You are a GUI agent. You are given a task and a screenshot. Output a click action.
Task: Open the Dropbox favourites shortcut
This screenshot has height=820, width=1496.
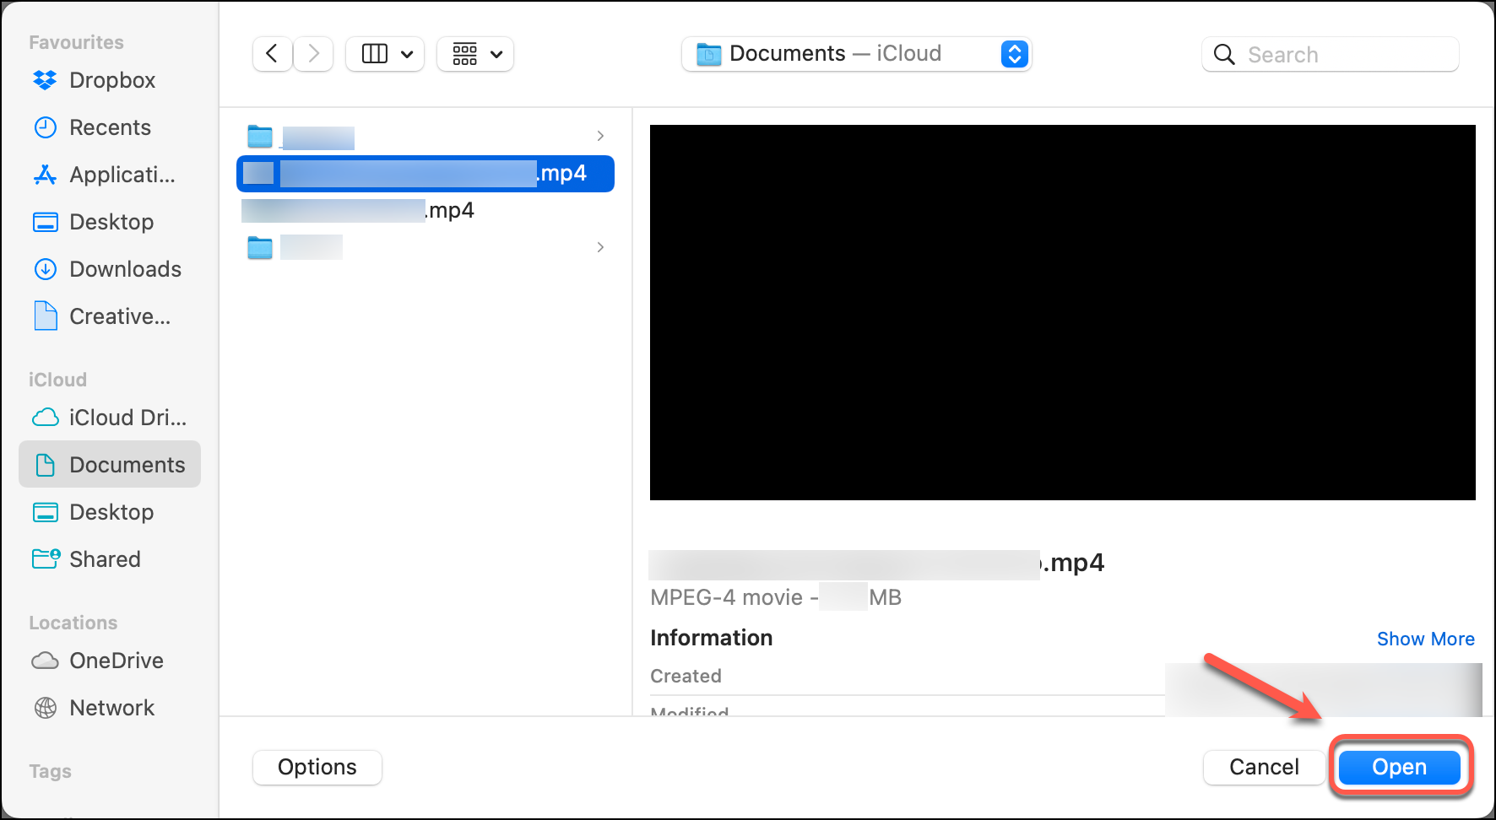[111, 80]
